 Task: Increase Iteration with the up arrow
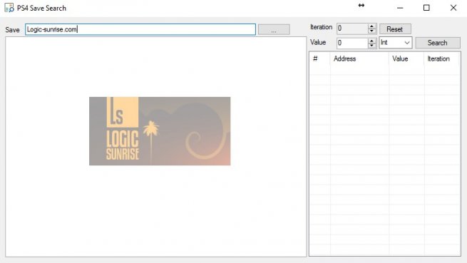tap(371, 26)
